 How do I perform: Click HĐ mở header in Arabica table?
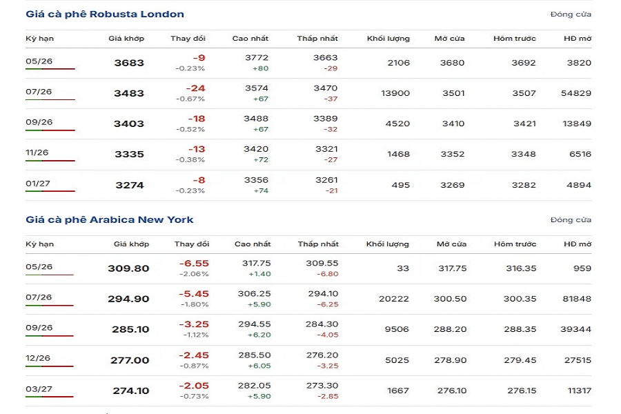577,244
